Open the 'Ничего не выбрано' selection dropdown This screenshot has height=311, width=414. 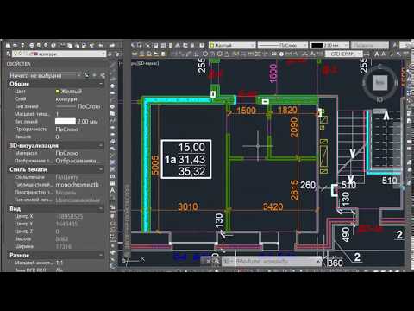click(x=45, y=75)
